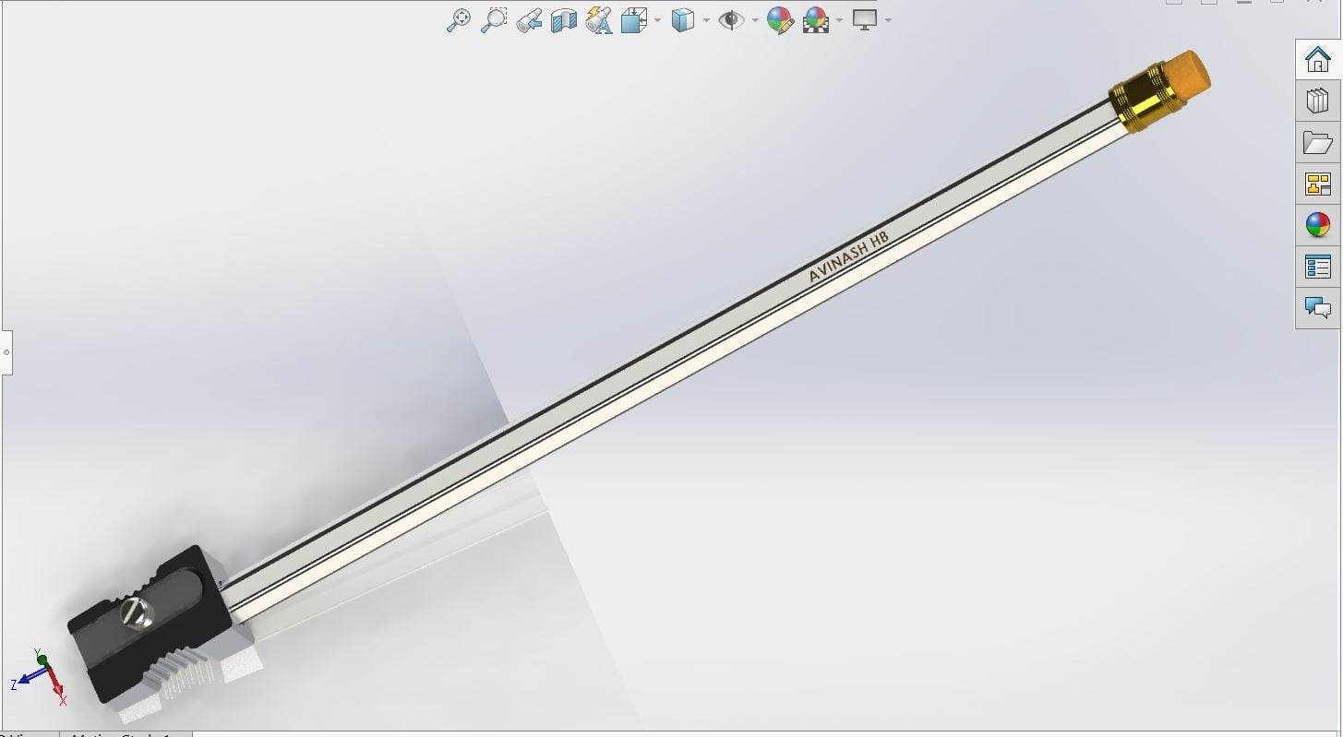
Task: Click the blue Z axis of the triad
Action: pyautogui.click(x=26, y=681)
